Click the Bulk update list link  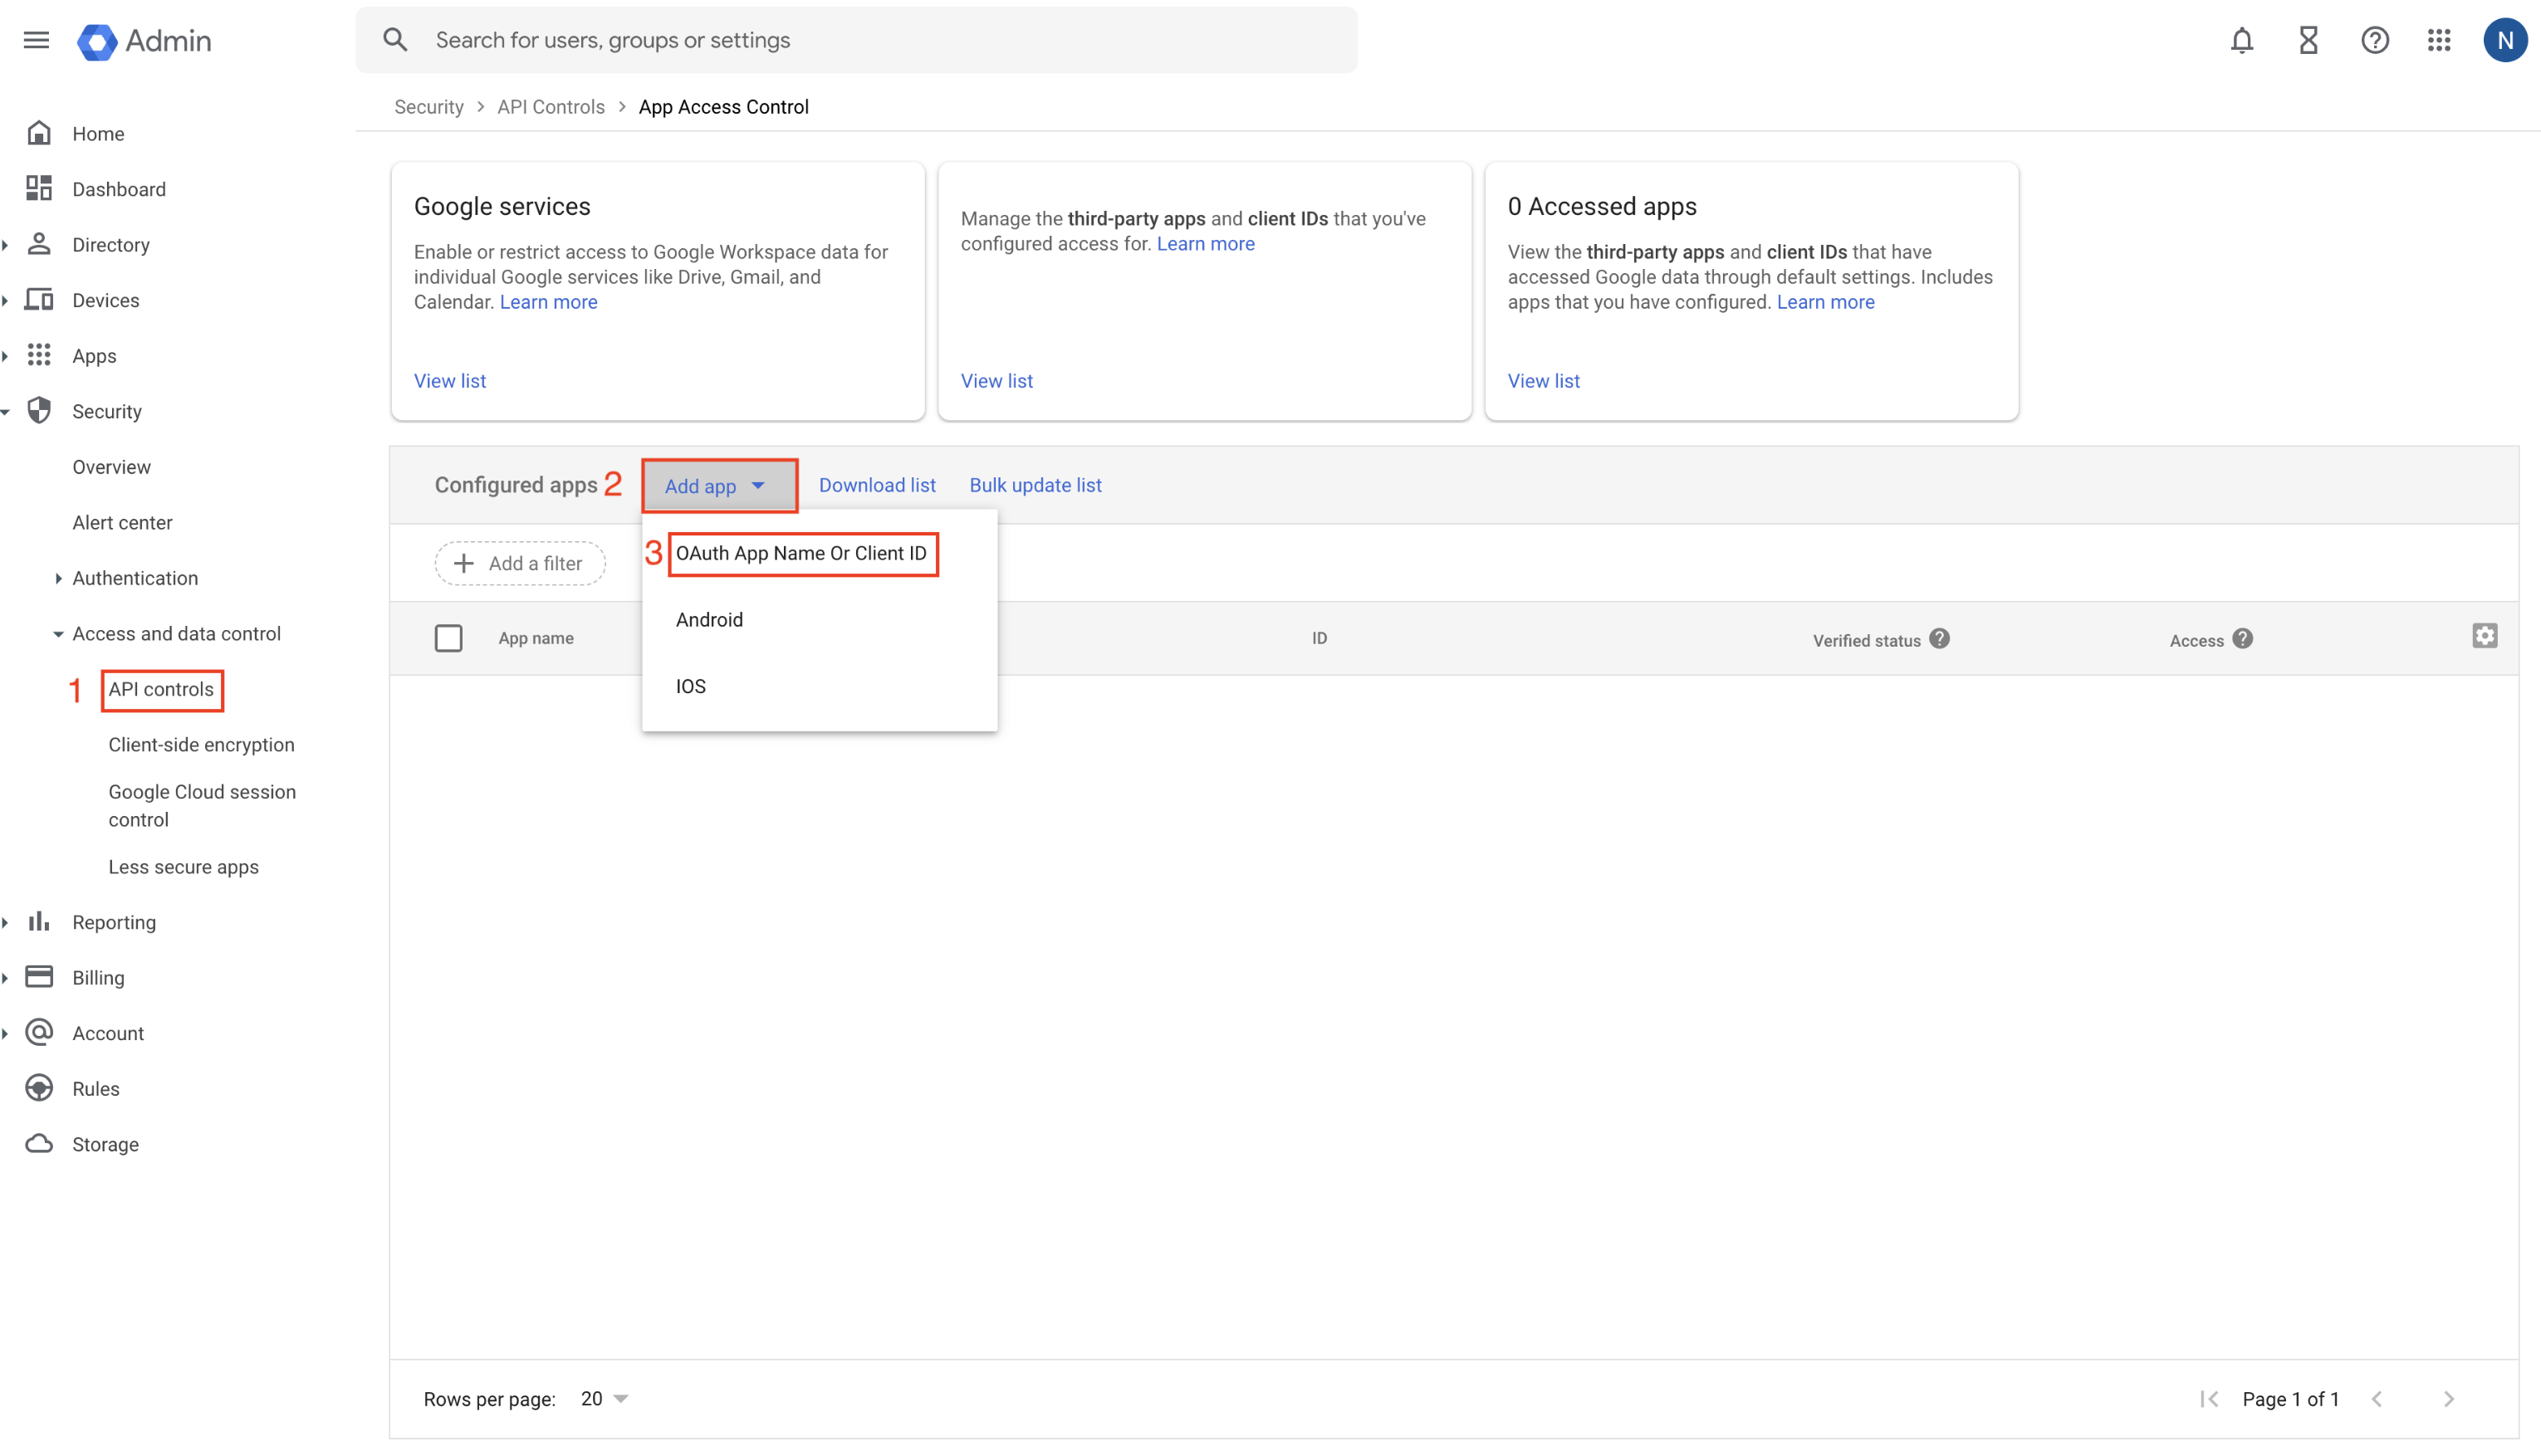(x=1035, y=485)
